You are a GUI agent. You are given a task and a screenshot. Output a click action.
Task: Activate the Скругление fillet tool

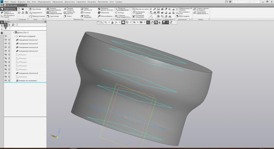click(53, 16)
